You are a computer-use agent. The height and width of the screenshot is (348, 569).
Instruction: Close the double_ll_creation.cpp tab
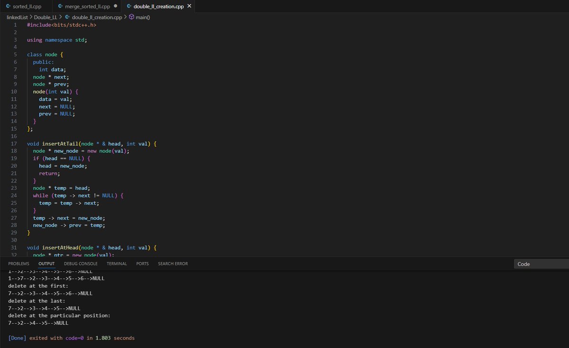click(x=189, y=7)
